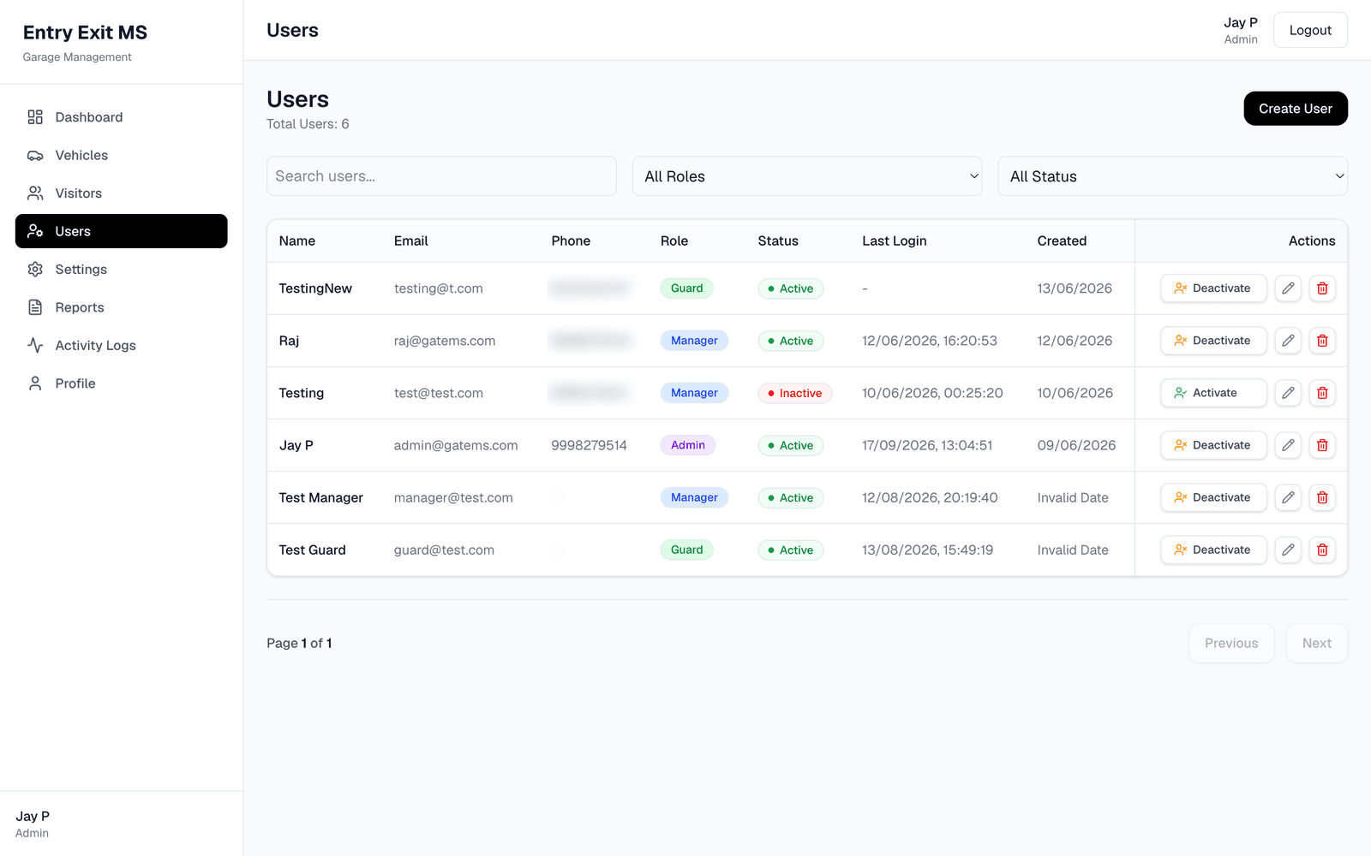
Task: Click the Activity Logs pulse icon
Action: (x=35, y=346)
